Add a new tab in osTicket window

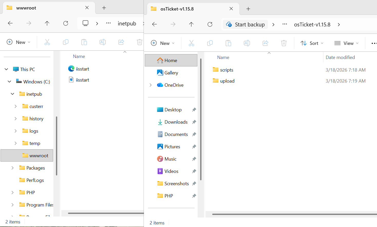click(x=248, y=9)
